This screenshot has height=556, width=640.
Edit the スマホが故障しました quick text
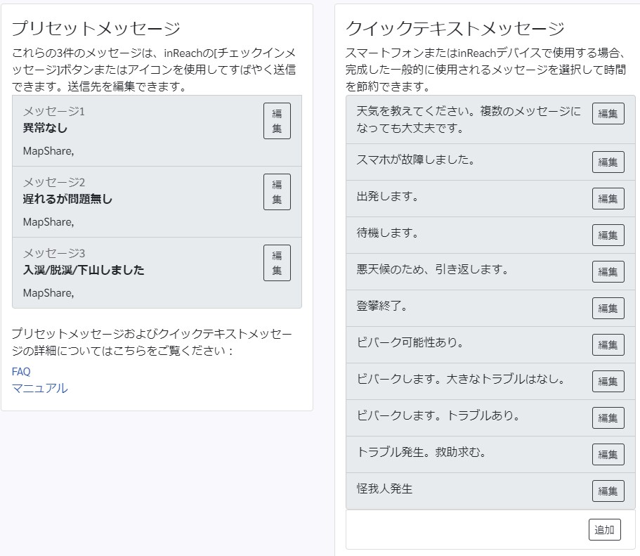point(608,162)
